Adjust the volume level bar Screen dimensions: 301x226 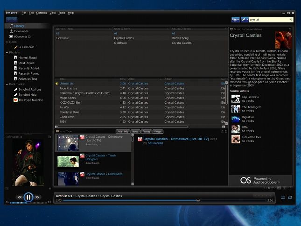[x=28, y=203]
